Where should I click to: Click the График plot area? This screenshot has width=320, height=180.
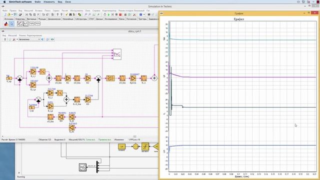tap(242, 96)
